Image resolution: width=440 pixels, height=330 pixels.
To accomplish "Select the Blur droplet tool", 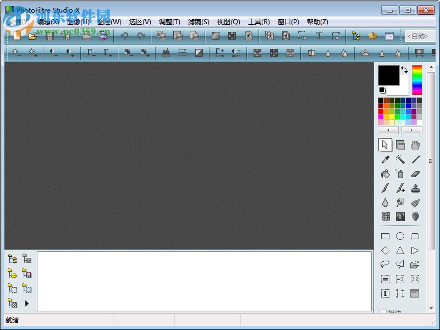I will point(385,202).
